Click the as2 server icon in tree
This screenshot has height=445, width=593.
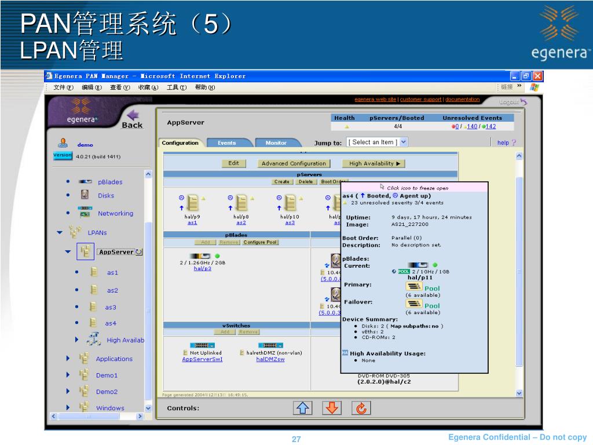[x=94, y=290]
